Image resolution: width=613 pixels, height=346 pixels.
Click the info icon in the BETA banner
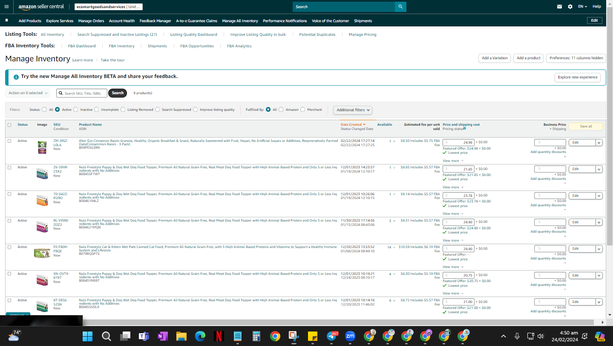pos(16,77)
